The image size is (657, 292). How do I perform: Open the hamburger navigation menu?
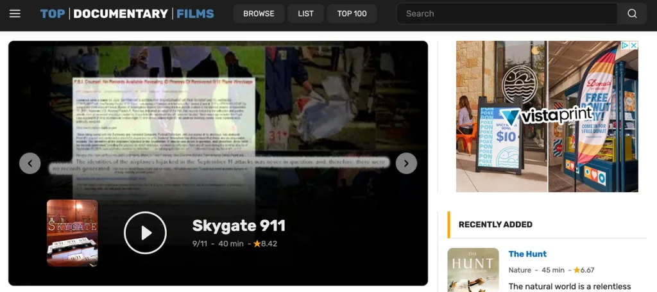15,13
